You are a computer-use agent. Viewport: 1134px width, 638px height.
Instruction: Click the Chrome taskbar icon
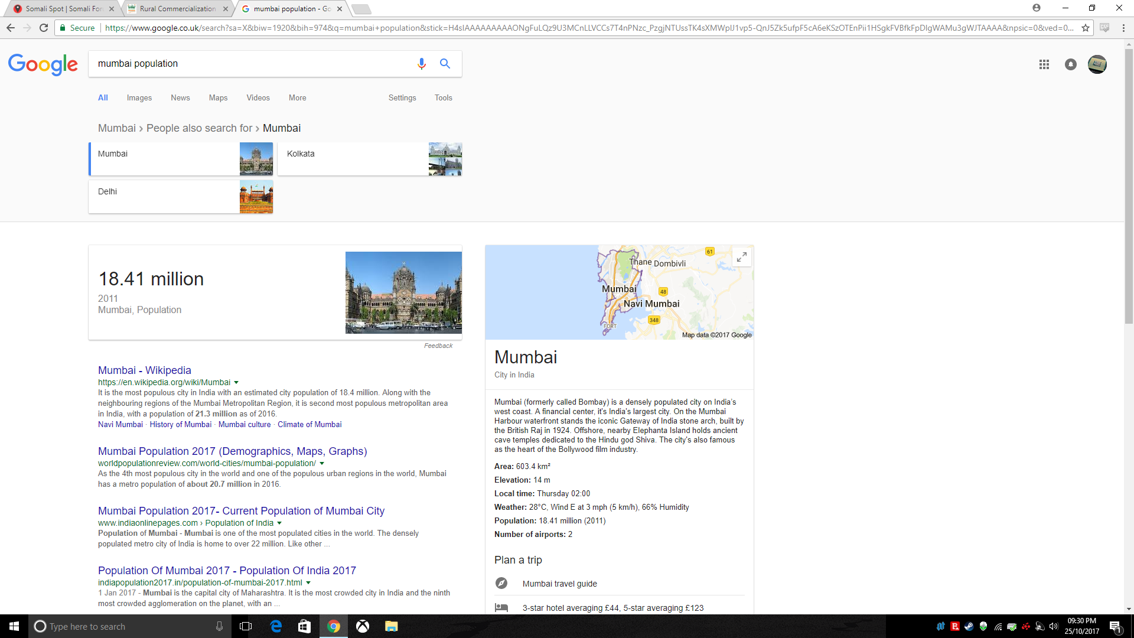[x=334, y=626]
